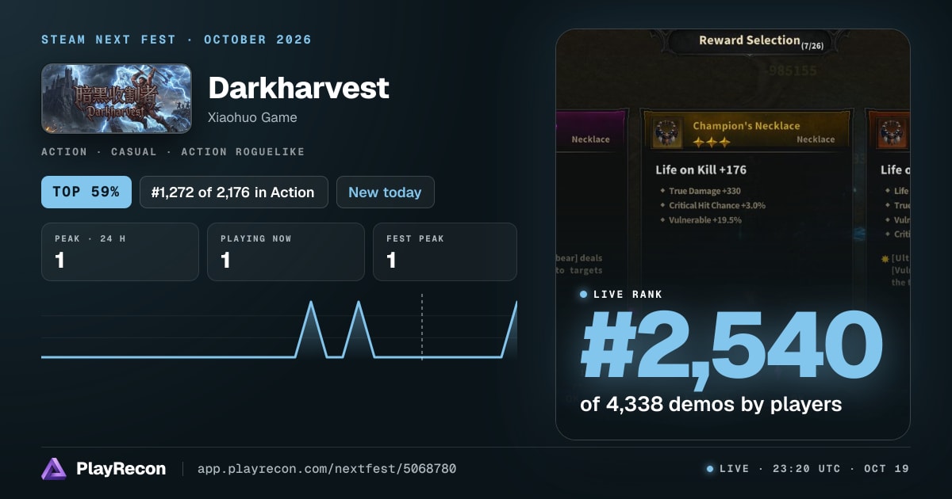Image resolution: width=952 pixels, height=499 pixels.
Task: Click the #1,272 of 2,176 in Action badge
Action: coord(234,192)
